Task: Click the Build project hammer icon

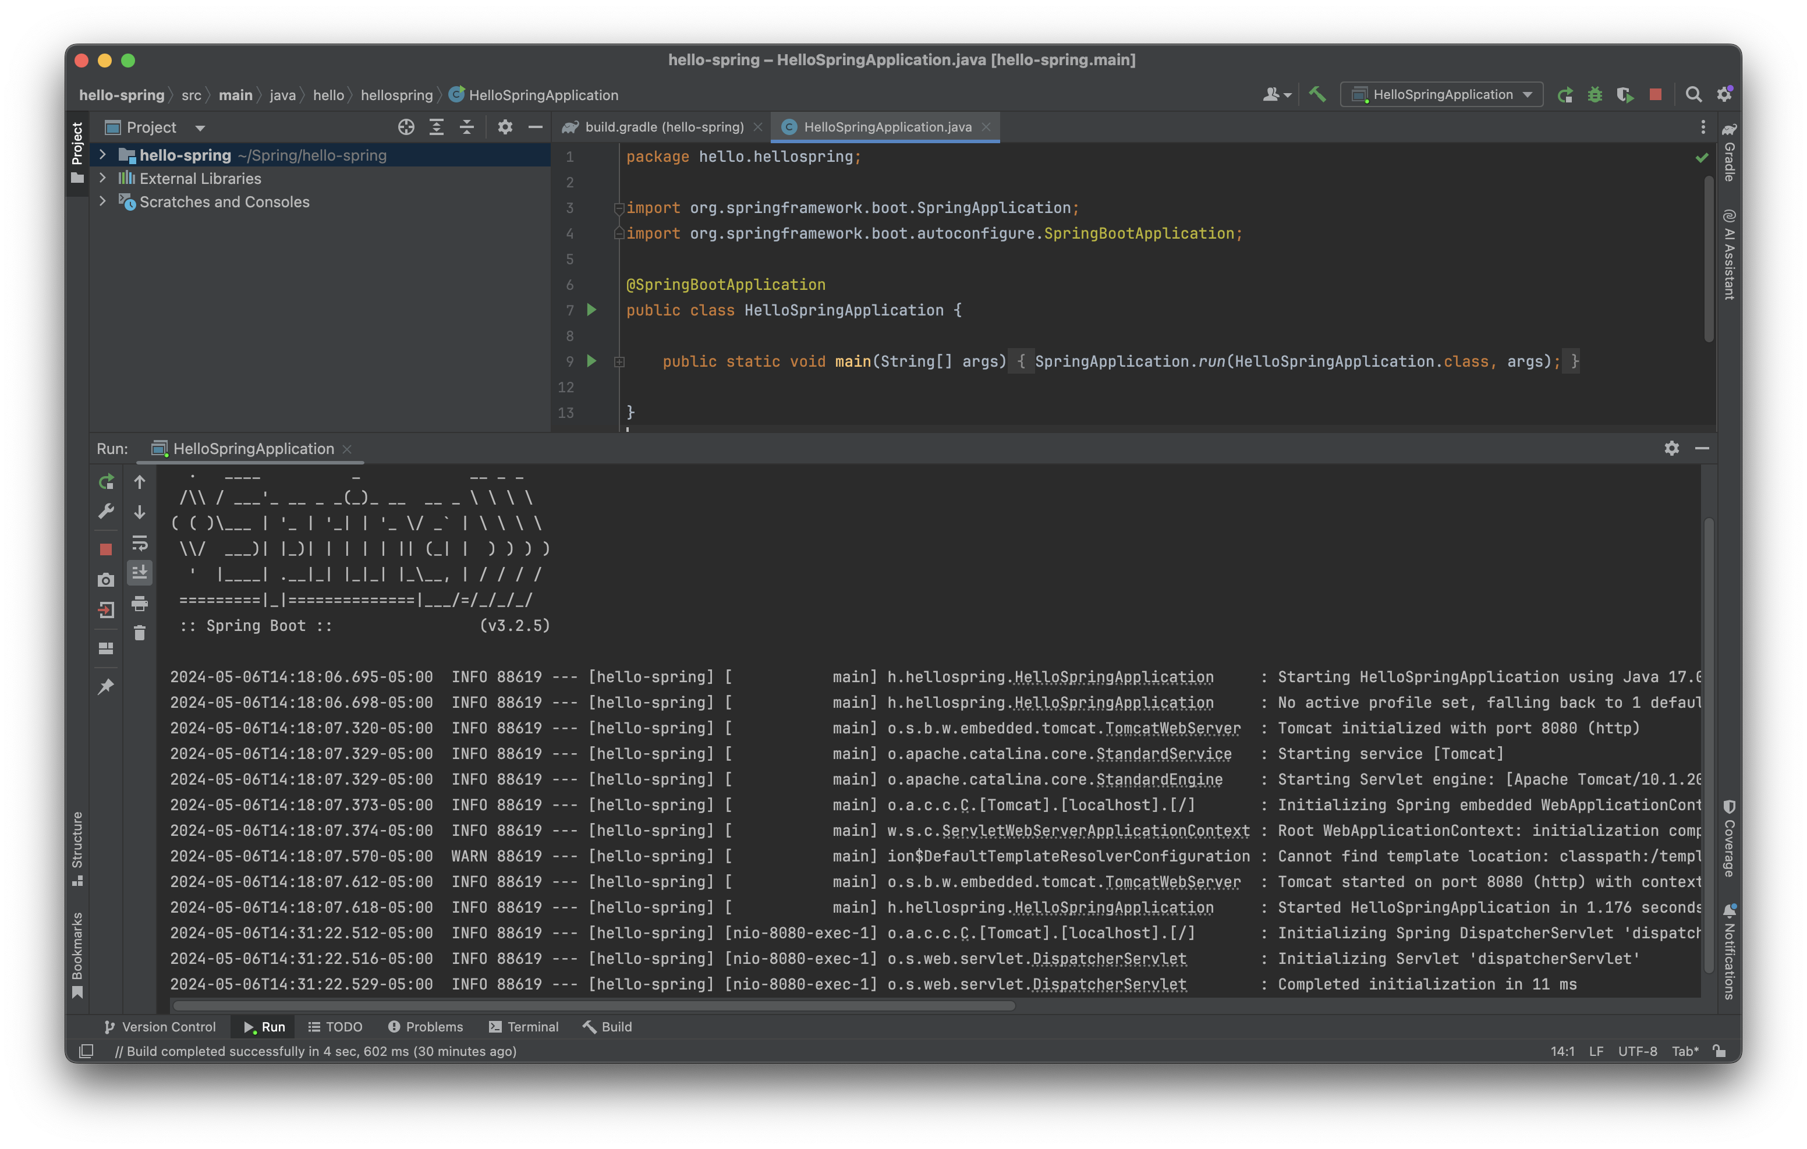Action: pyautogui.click(x=1317, y=94)
